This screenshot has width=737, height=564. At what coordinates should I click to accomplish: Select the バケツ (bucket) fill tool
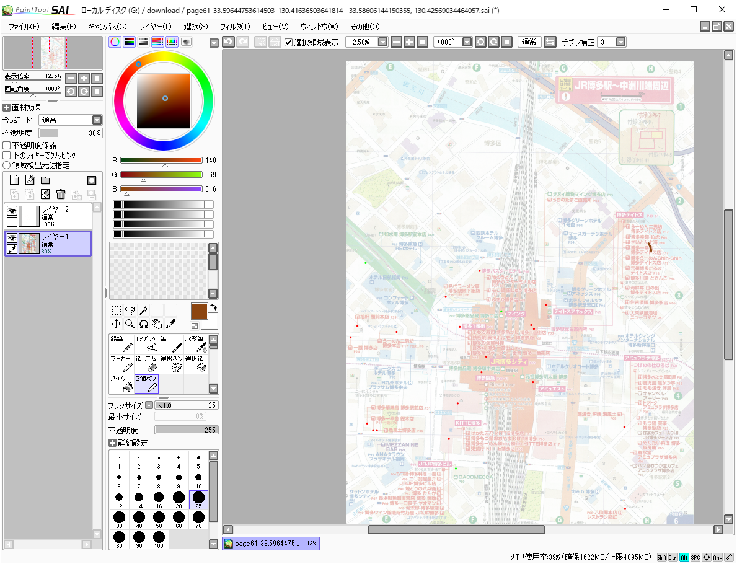121,384
